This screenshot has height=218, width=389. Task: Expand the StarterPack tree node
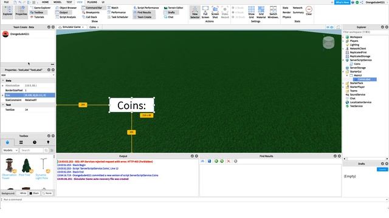coord(343,83)
